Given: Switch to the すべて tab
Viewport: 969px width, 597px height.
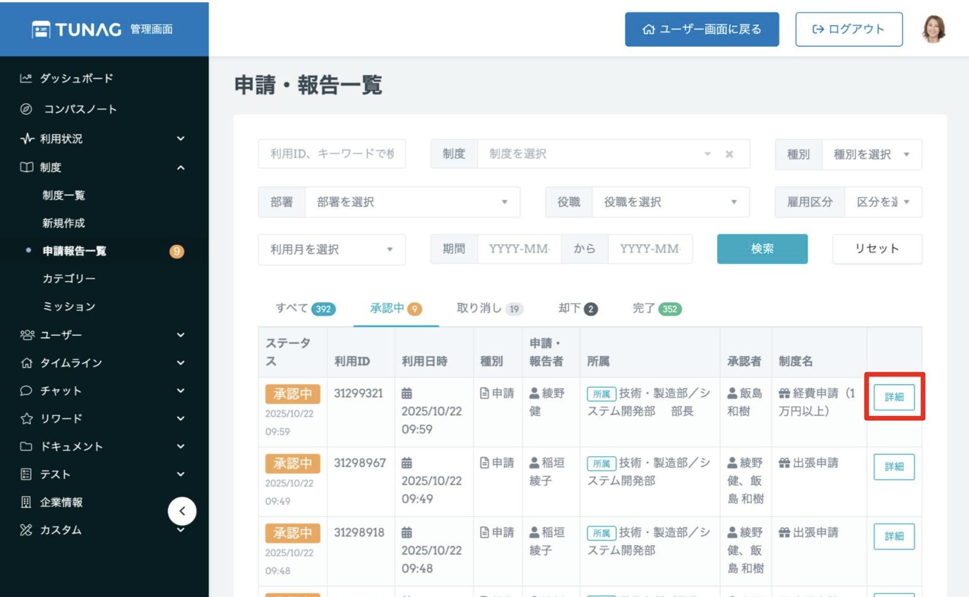Looking at the screenshot, I should tap(305, 308).
